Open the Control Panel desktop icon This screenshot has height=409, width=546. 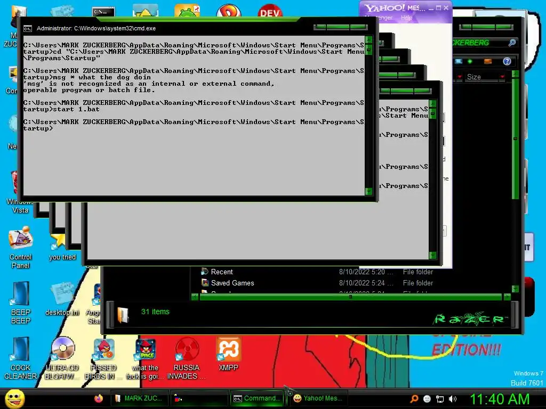click(21, 248)
